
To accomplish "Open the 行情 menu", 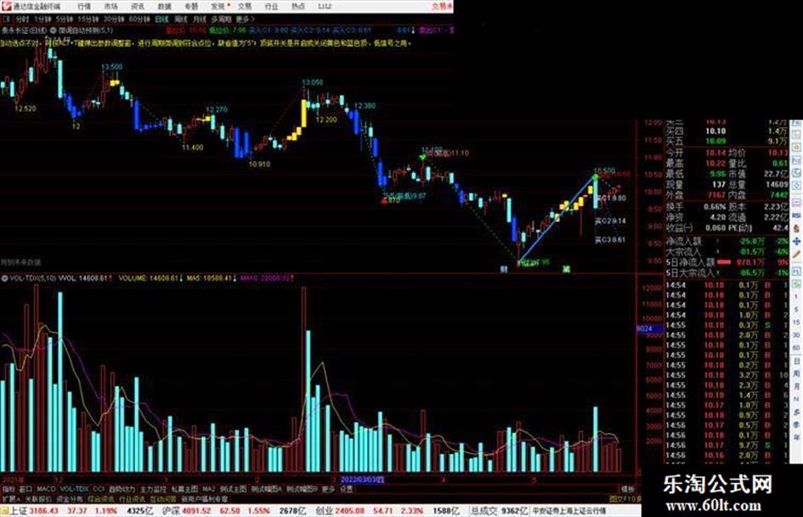I will point(84,7).
